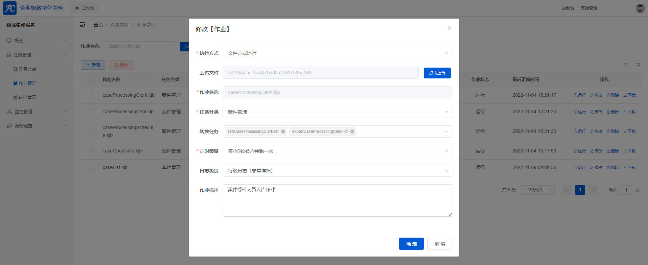
Task: Remove the sshCaseProcessingClerk.ktr tag
Action: pyautogui.click(x=283, y=131)
